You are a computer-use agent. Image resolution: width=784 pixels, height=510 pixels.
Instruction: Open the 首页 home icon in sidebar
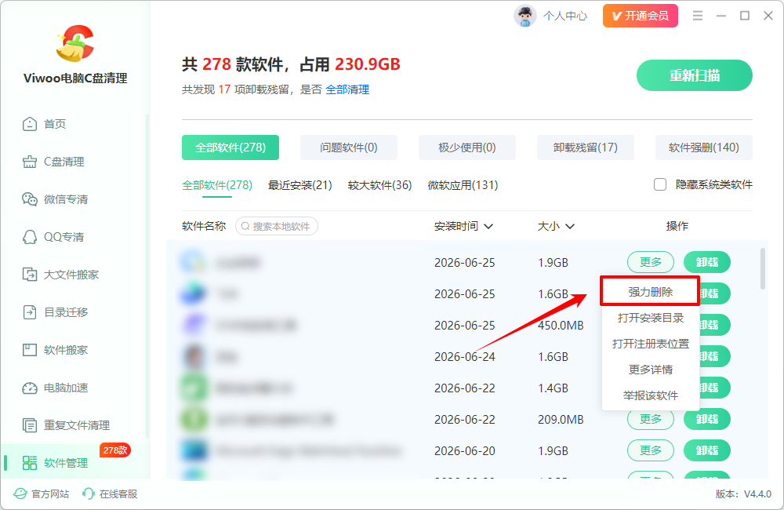30,124
